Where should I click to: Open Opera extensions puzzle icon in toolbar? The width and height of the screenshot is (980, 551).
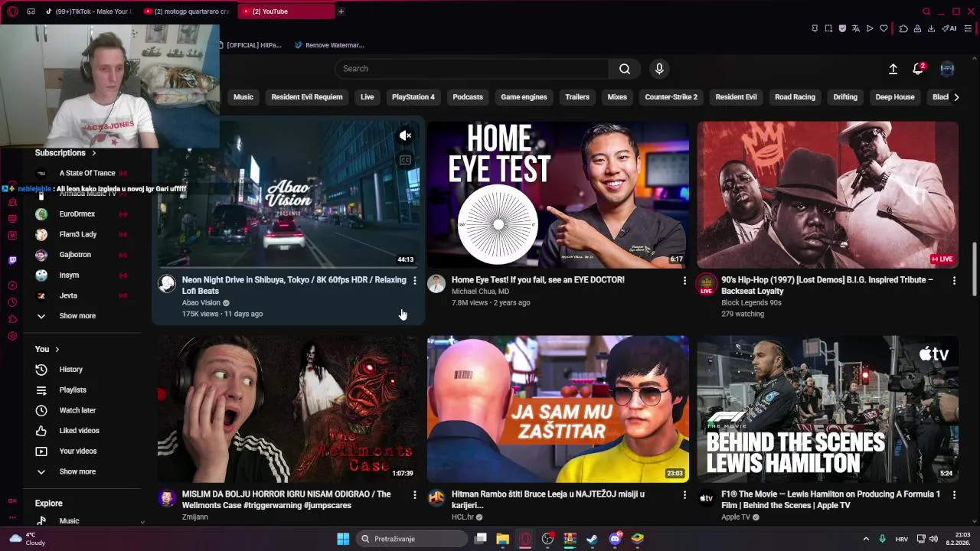tap(903, 28)
